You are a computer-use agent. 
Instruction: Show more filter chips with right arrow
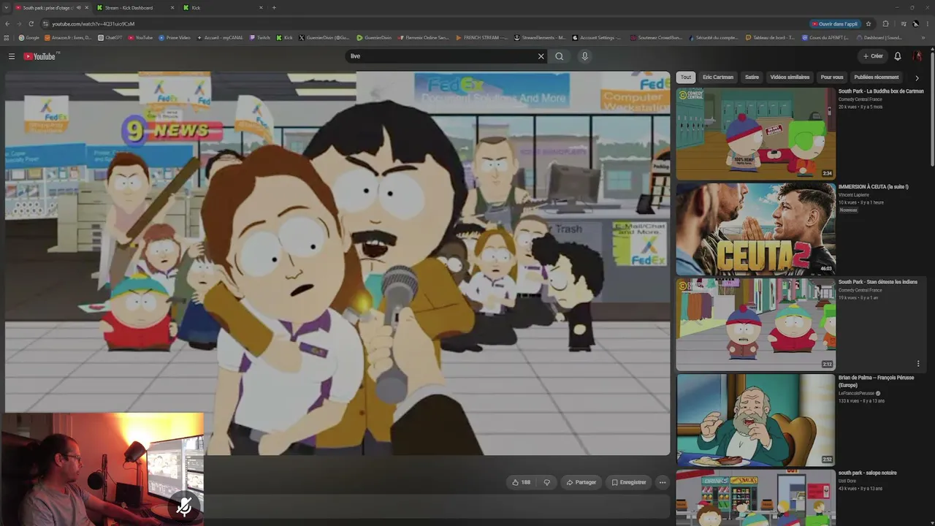[917, 77]
